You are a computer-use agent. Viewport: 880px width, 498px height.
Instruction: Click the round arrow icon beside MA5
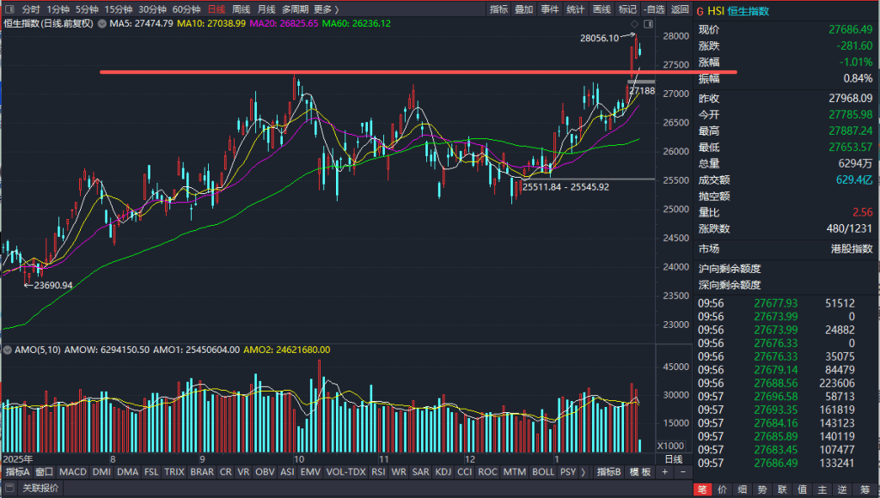[102, 23]
